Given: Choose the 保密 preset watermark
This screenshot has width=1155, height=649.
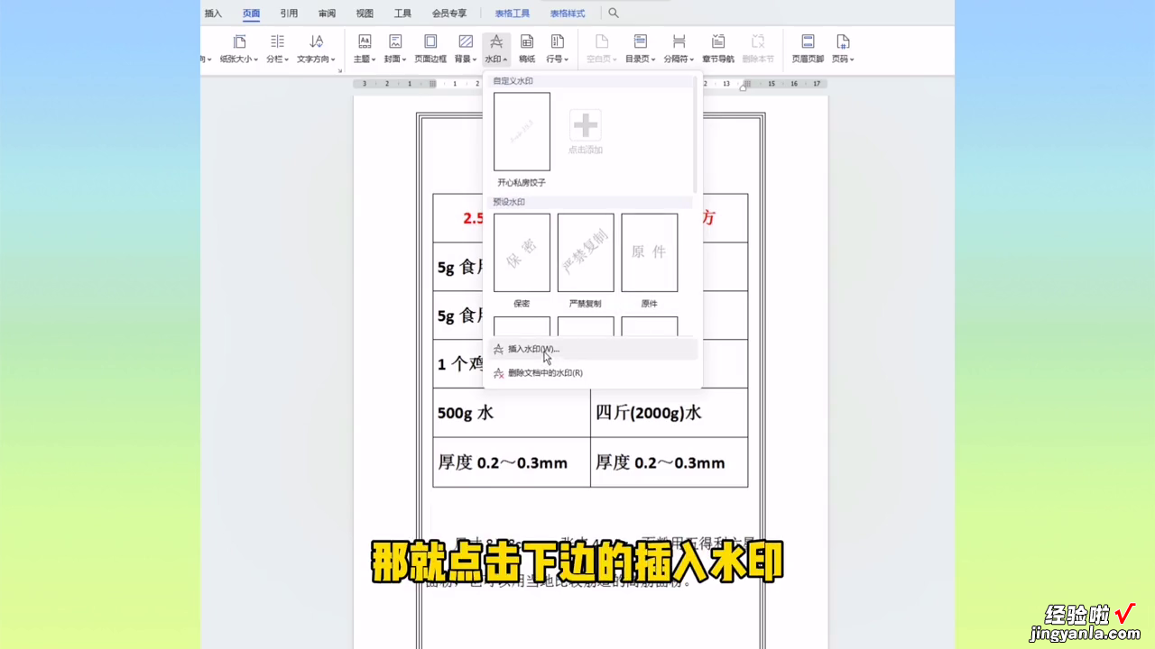Looking at the screenshot, I should click(x=522, y=252).
